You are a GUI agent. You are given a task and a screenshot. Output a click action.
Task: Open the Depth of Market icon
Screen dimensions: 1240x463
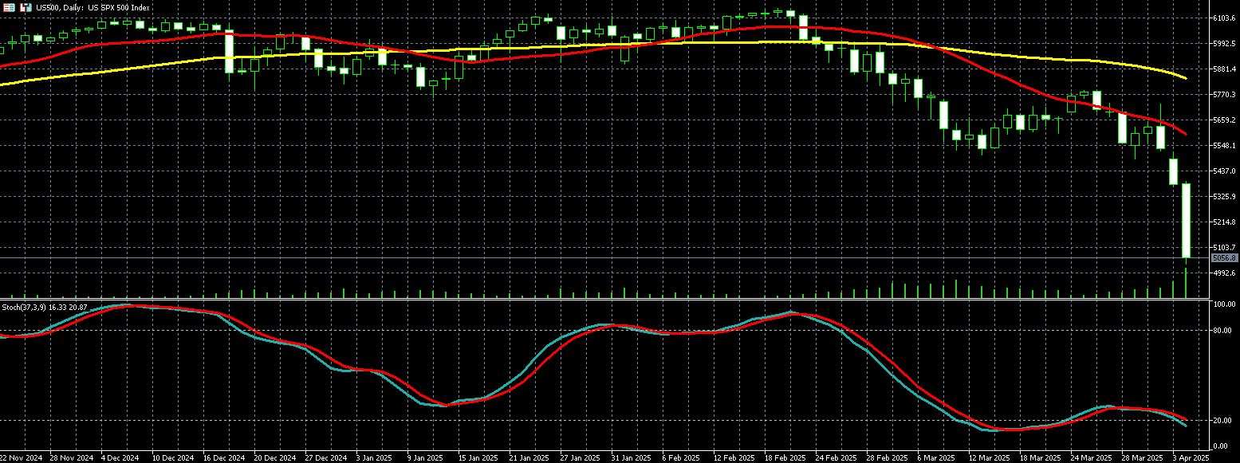(x=26, y=7)
